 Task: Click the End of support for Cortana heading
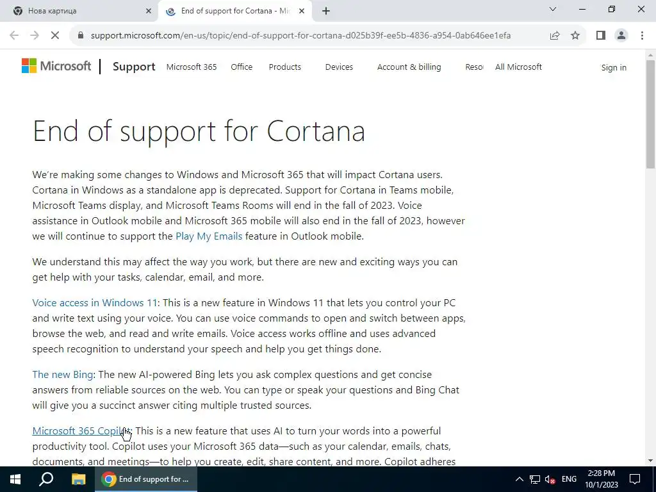199,131
